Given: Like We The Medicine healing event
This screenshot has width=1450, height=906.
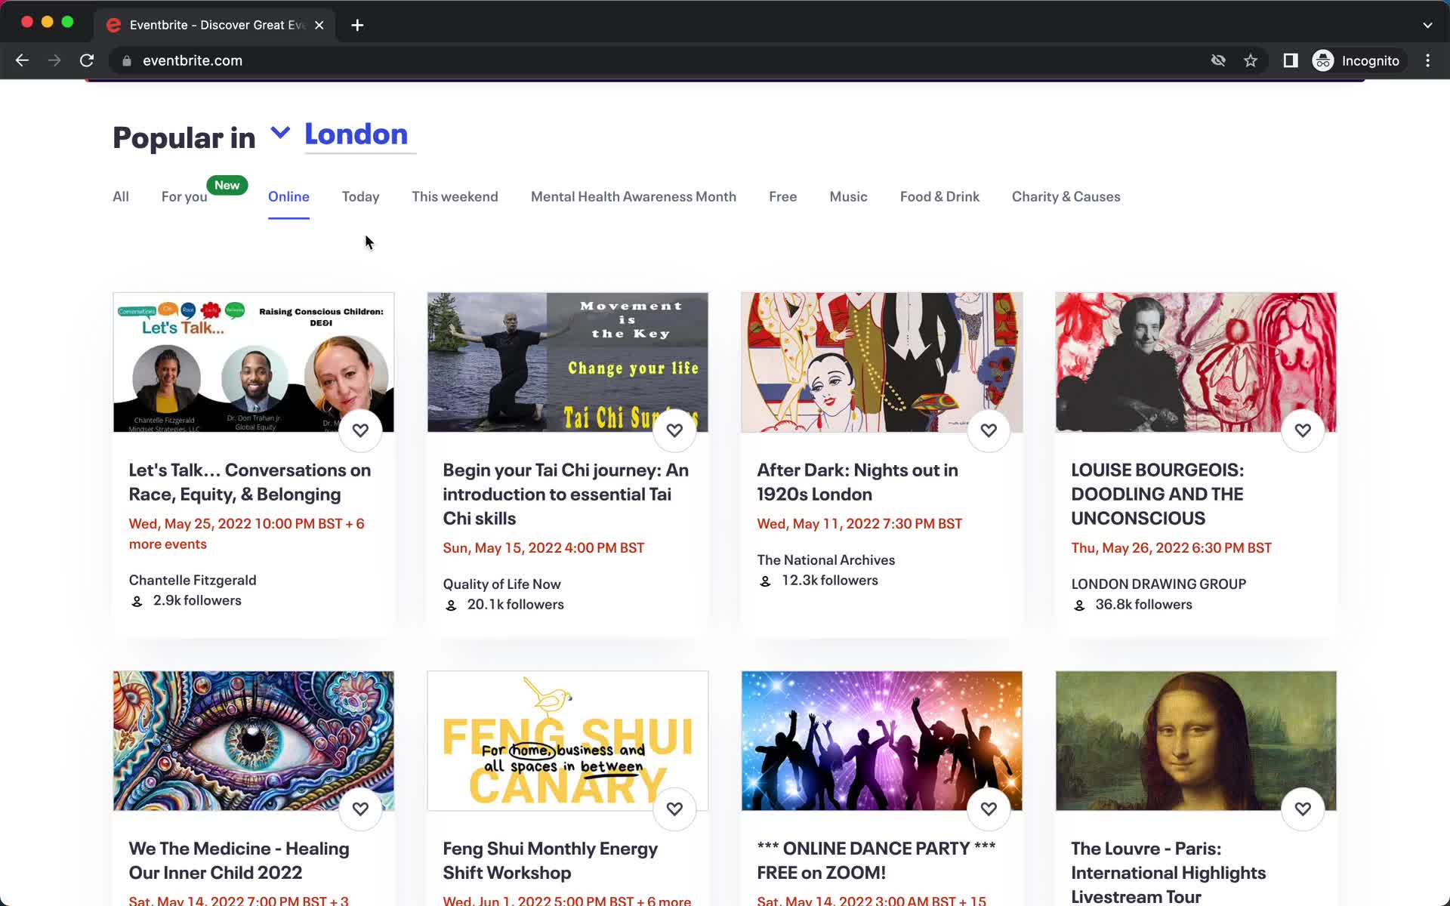Looking at the screenshot, I should (x=360, y=809).
